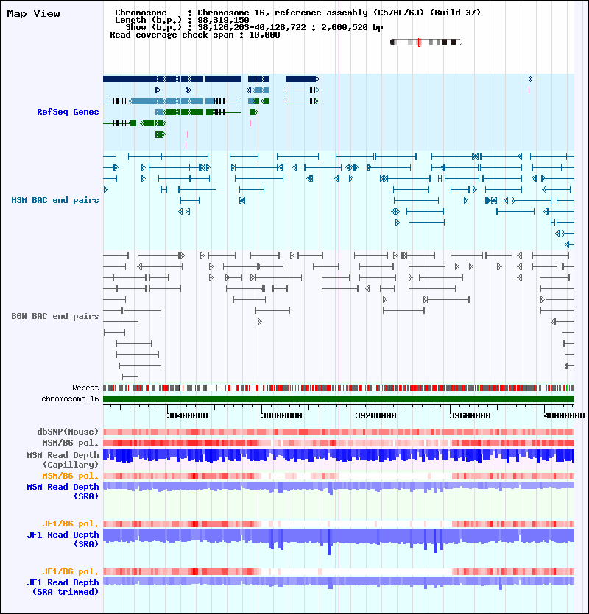
Task: Click the Map View heading
Action: (x=33, y=14)
